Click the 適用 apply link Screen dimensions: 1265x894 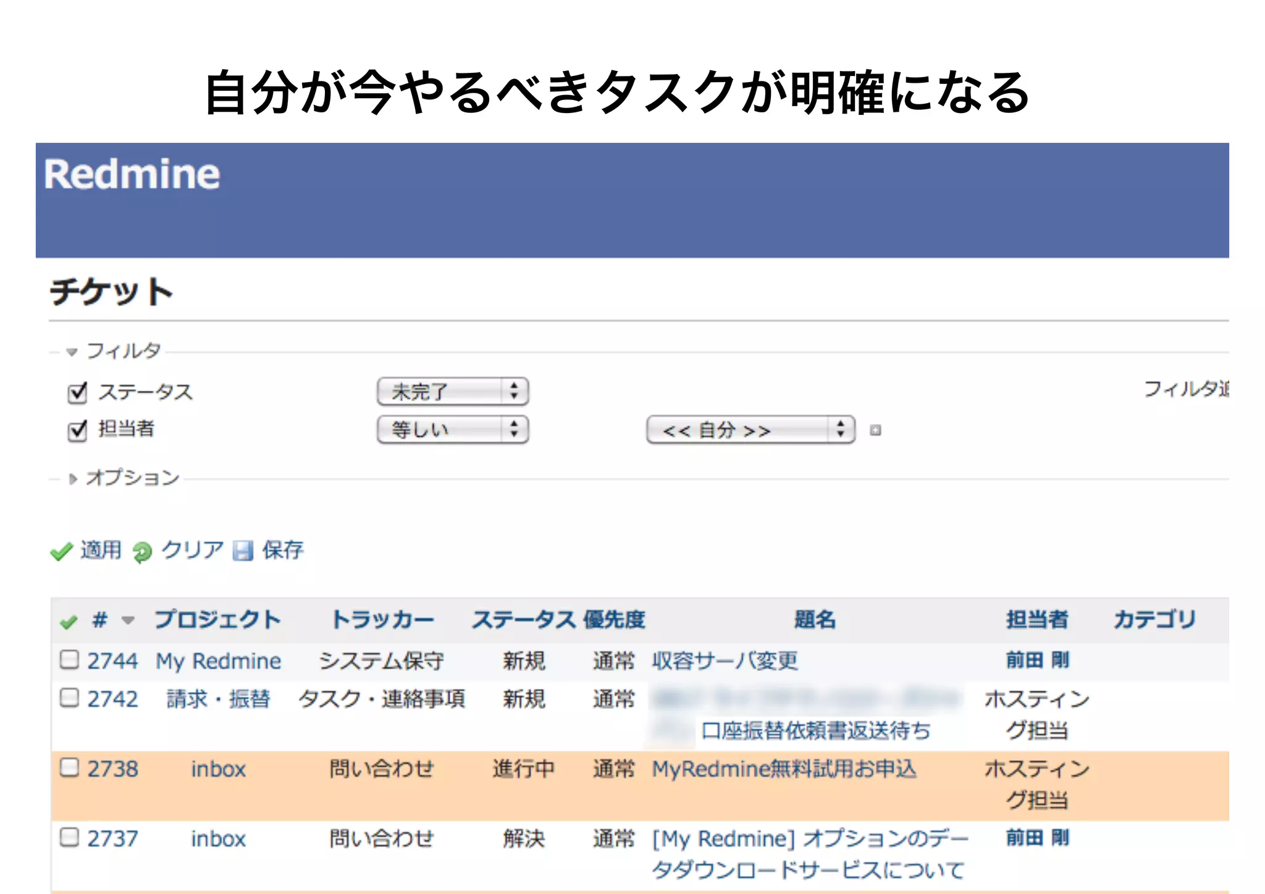coord(101,549)
